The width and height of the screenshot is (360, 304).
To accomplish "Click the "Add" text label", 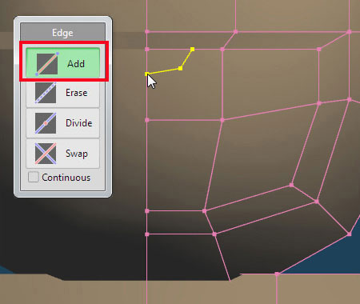I will point(76,64).
